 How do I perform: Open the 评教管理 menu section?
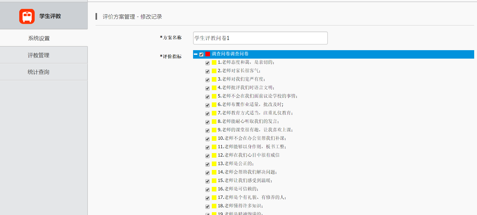coord(39,55)
